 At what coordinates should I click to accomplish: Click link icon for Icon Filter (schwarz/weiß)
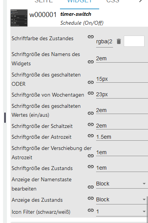click(x=91, y=210)
